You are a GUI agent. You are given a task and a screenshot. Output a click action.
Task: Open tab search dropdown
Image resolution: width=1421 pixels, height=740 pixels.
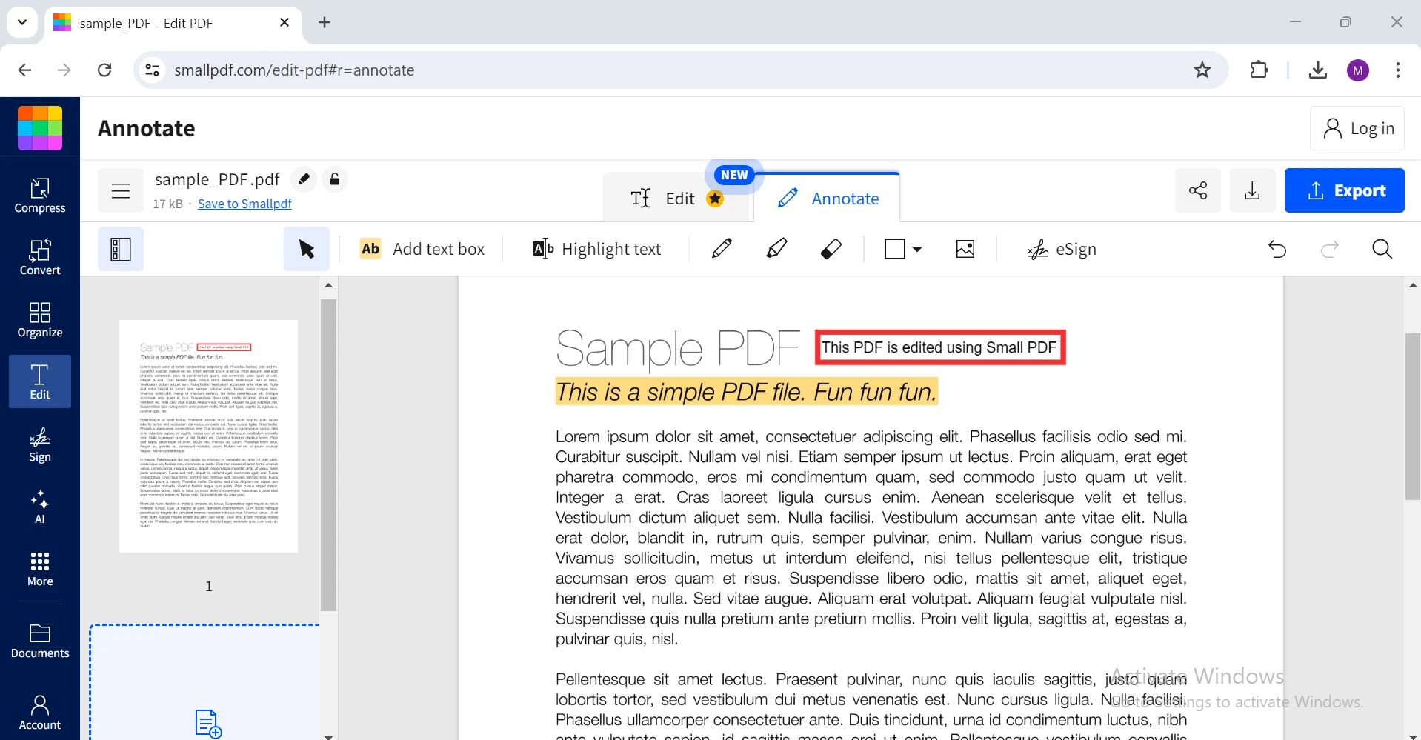point(22,22)
